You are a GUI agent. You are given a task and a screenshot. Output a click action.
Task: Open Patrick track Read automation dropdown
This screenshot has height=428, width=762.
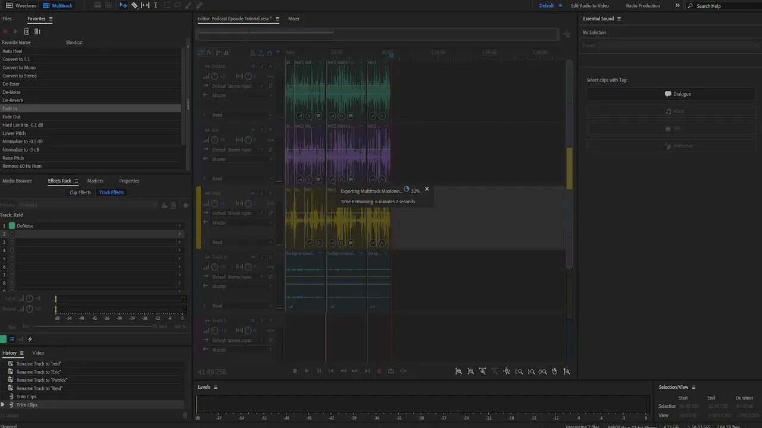point(242,115)
